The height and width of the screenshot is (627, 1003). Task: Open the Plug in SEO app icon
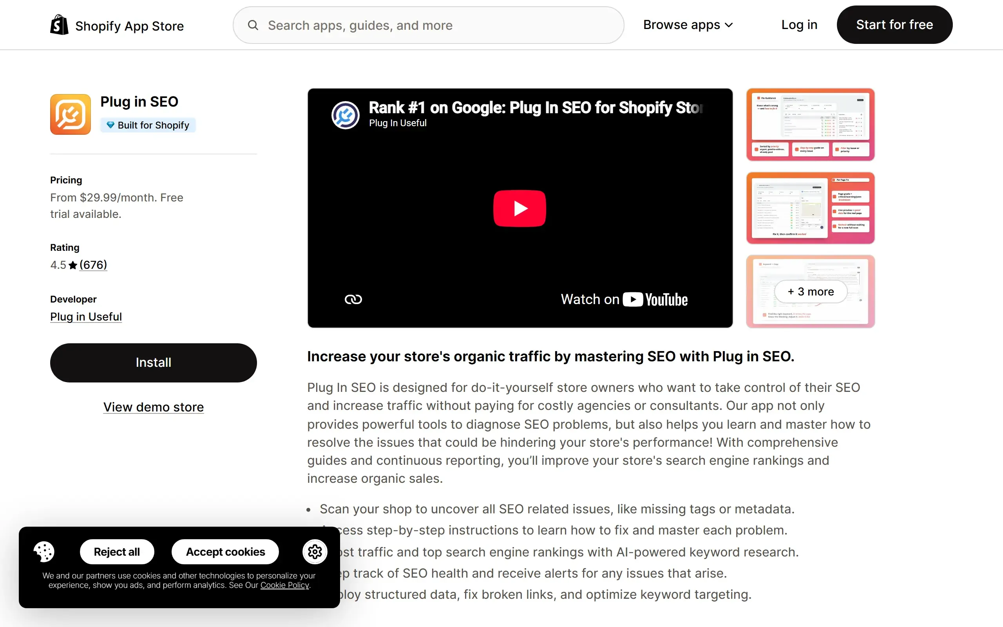[71, 114]
